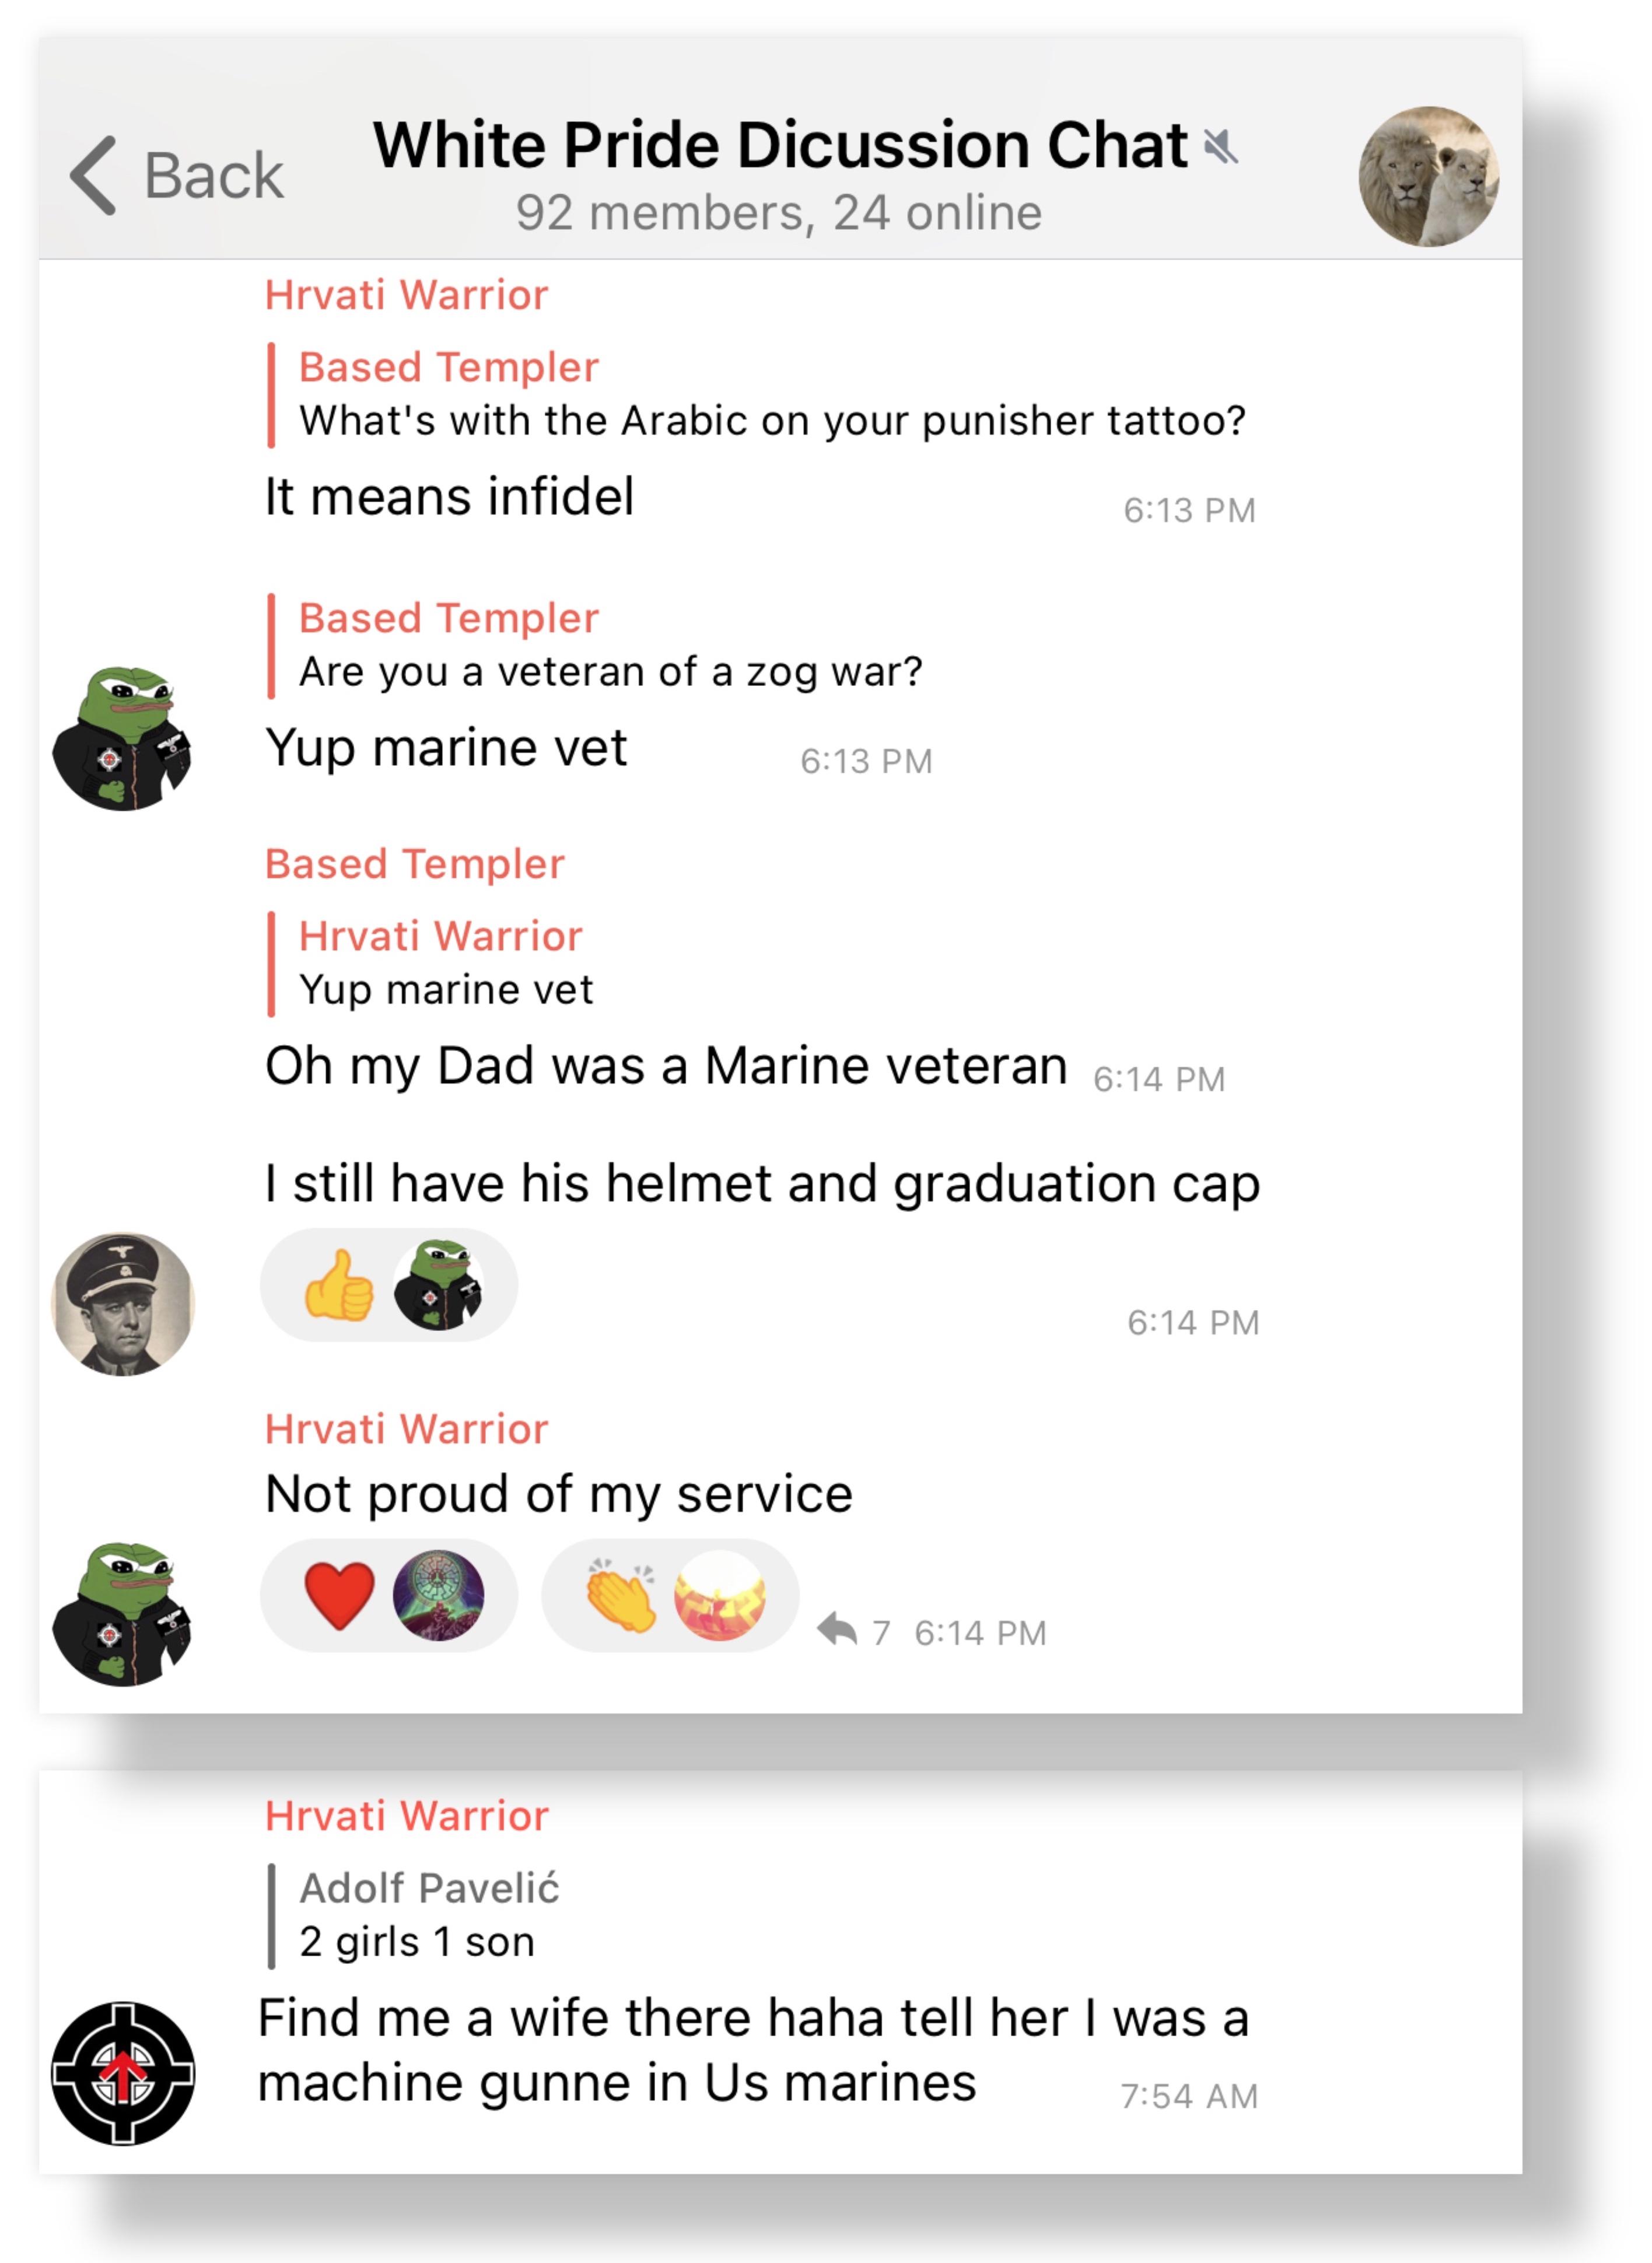This screenshot has height=2263, width=1652.
Task: Tap Hrvati Warrior name above Not proud
Action: [407, 1428]
